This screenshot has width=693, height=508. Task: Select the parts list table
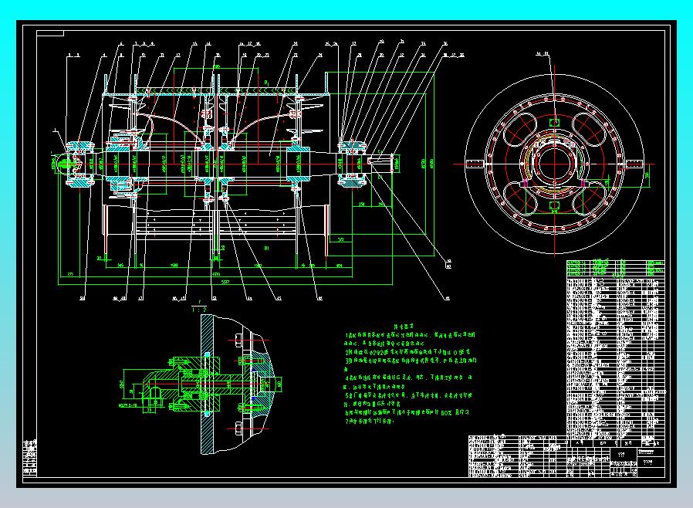(x=615, y=354)
